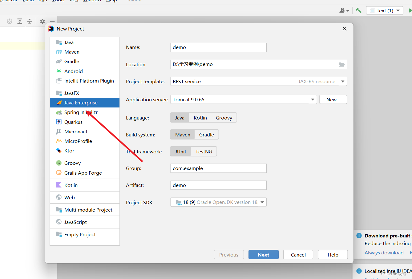Select Micronaut project type
Screen dimensions: 412x279
85,131
